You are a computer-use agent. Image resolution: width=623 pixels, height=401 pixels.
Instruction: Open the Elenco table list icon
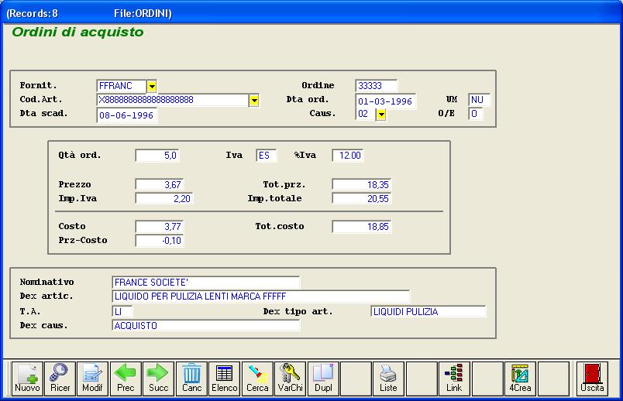pos(225,379)
